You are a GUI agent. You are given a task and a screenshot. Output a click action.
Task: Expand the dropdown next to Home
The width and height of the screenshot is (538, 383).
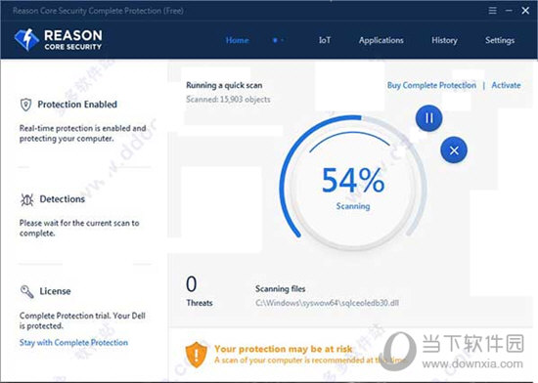point(278,40)
